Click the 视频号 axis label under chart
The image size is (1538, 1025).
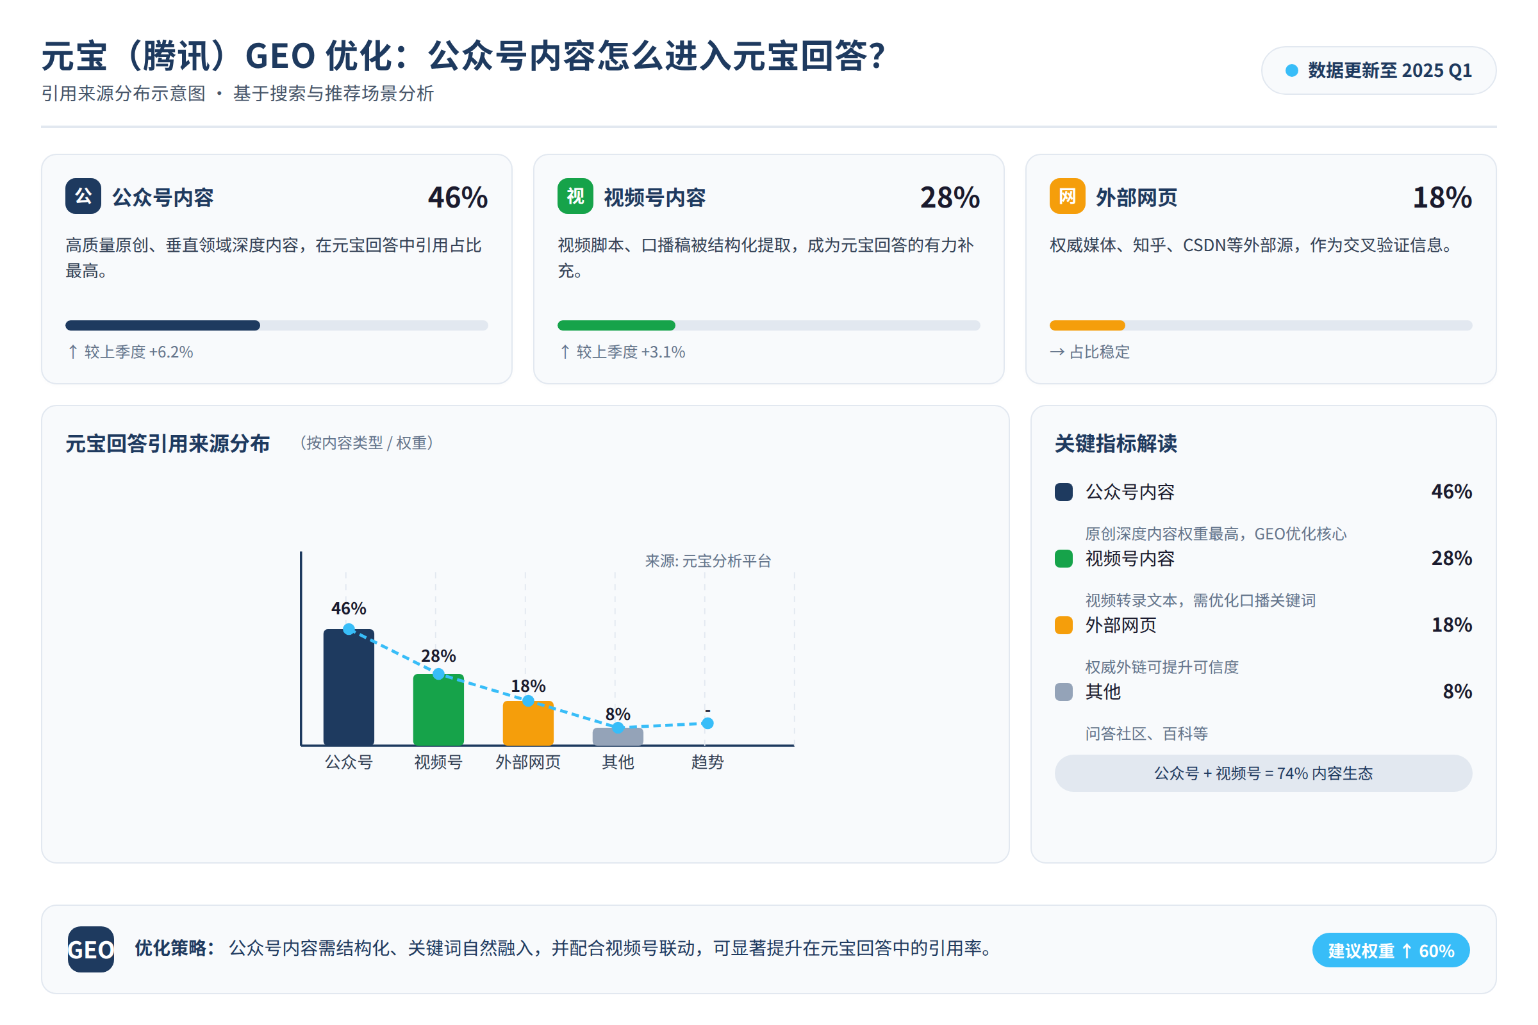439,762
